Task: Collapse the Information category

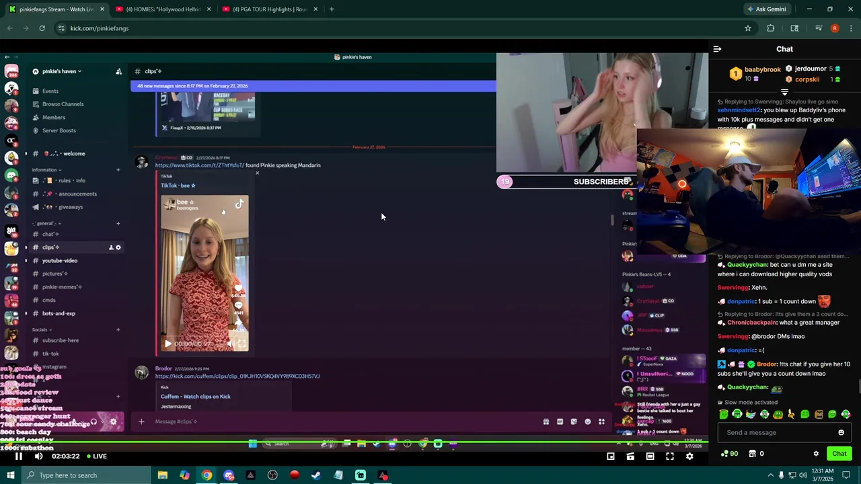Action: point(46,170)
